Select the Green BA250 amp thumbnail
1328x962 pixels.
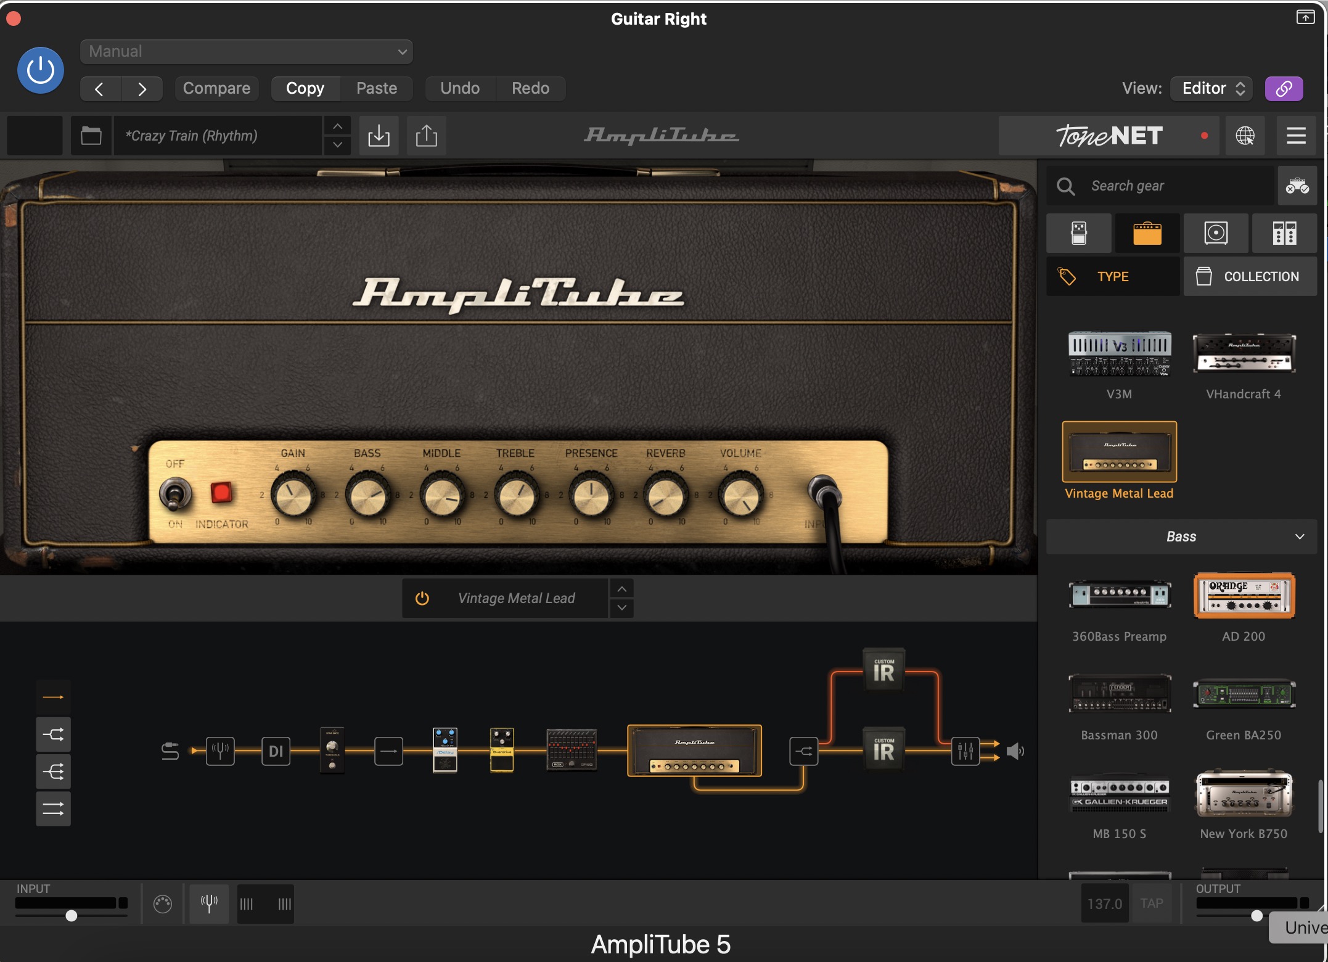1244,694
